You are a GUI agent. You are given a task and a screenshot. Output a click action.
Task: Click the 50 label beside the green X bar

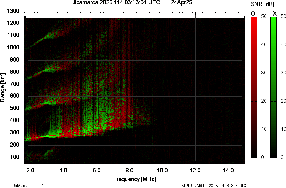(284, 16)
